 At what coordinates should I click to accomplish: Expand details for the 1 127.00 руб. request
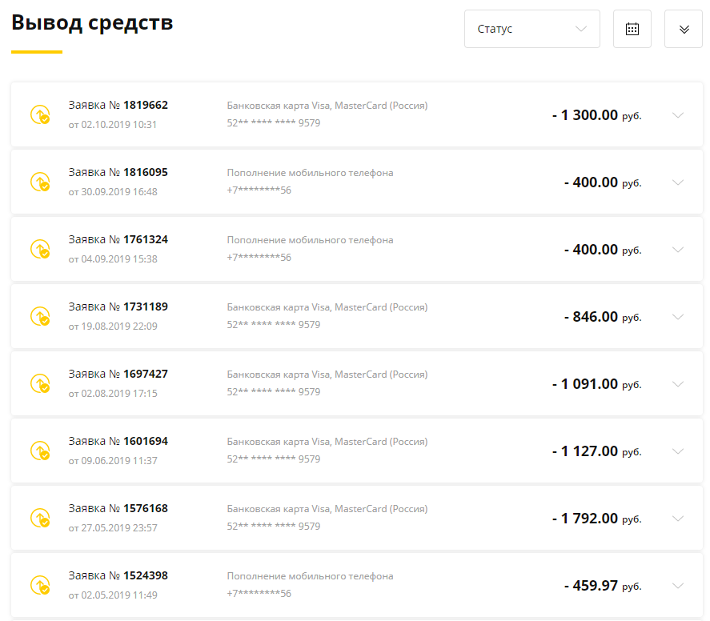[x=678, y=451]
